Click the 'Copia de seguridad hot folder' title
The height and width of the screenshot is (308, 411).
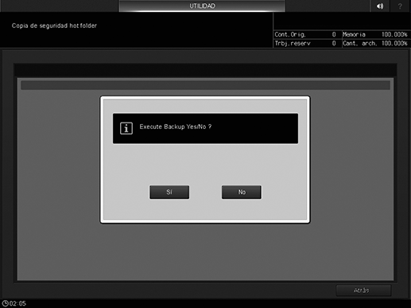click(54, 25)
